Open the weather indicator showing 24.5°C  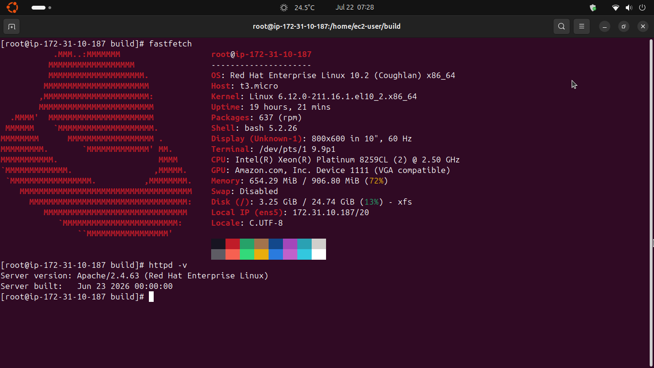(x=297, y=8)
